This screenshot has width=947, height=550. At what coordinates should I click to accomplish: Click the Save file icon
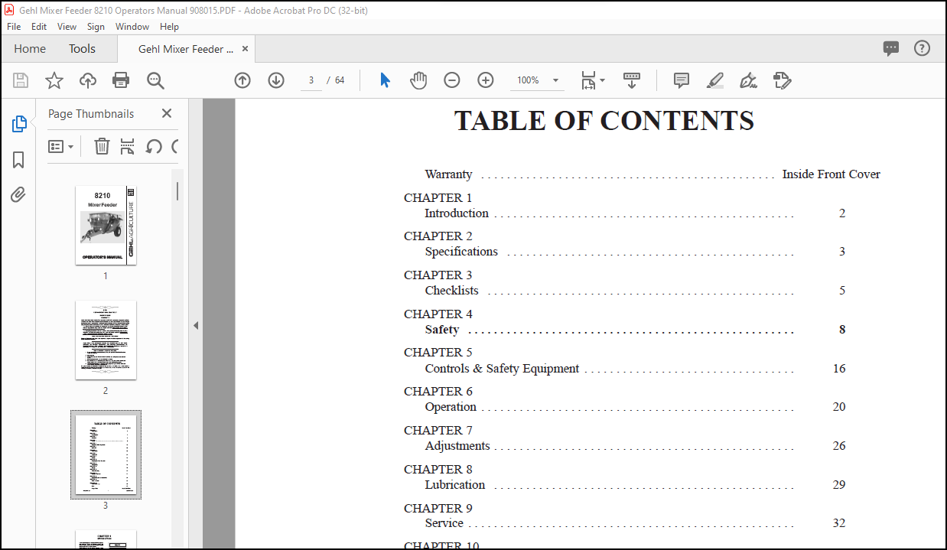click(x=21, y=80)
